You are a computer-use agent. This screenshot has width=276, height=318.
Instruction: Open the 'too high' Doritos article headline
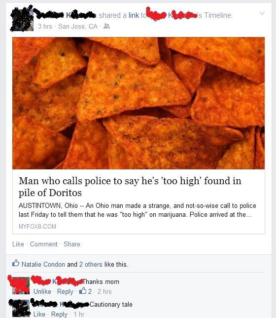pyautogui.click(x=130, y=187)
